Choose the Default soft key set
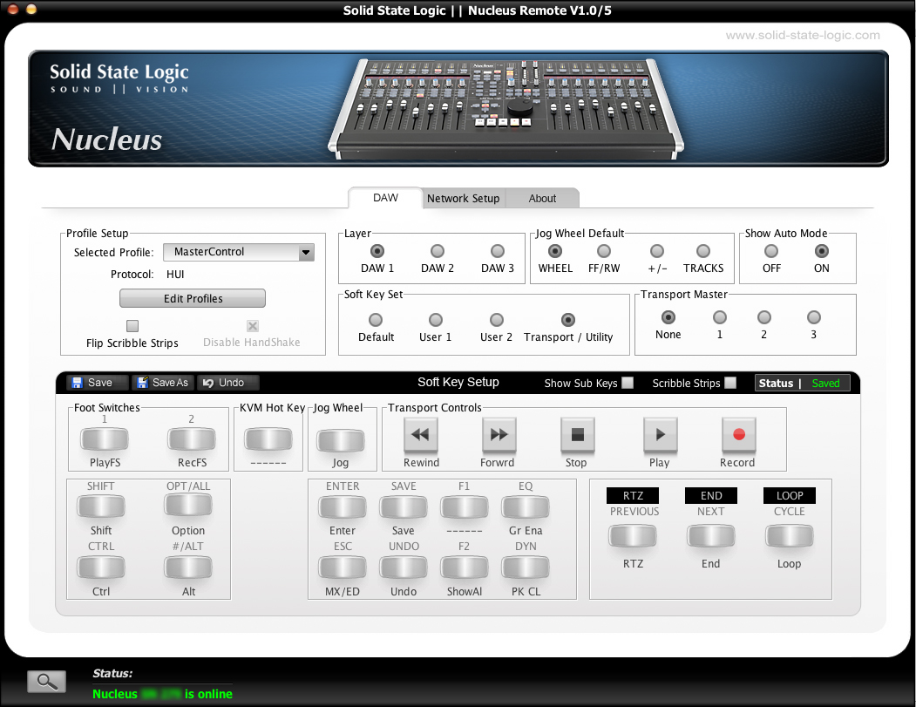This screenshot has width=916, height=707. pyautogui.click(x=376, y=320)
